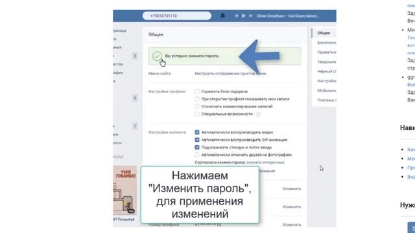Skip to the next track in header player

point(251,16)
